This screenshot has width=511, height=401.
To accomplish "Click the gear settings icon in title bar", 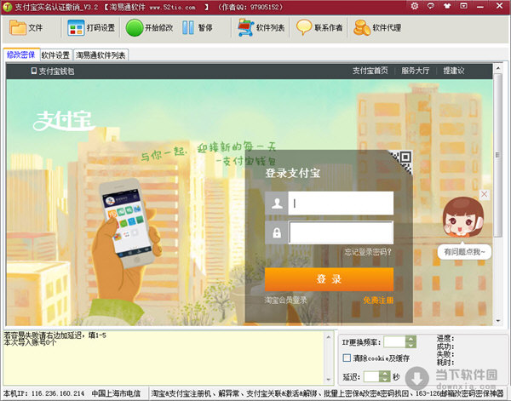I will pos(414,6).
